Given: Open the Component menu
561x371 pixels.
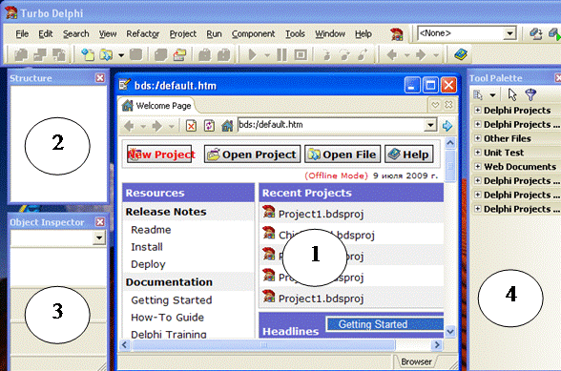Looking at the screenshot, I should pyautogui.click(x=253, y=34).
